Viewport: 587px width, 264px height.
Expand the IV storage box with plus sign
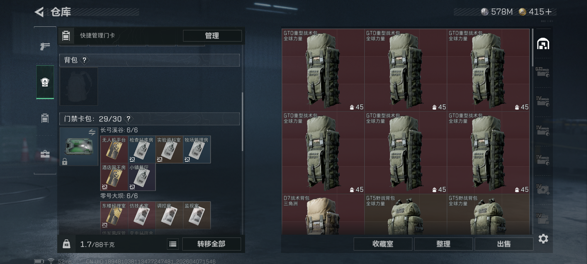click(542, 189)
